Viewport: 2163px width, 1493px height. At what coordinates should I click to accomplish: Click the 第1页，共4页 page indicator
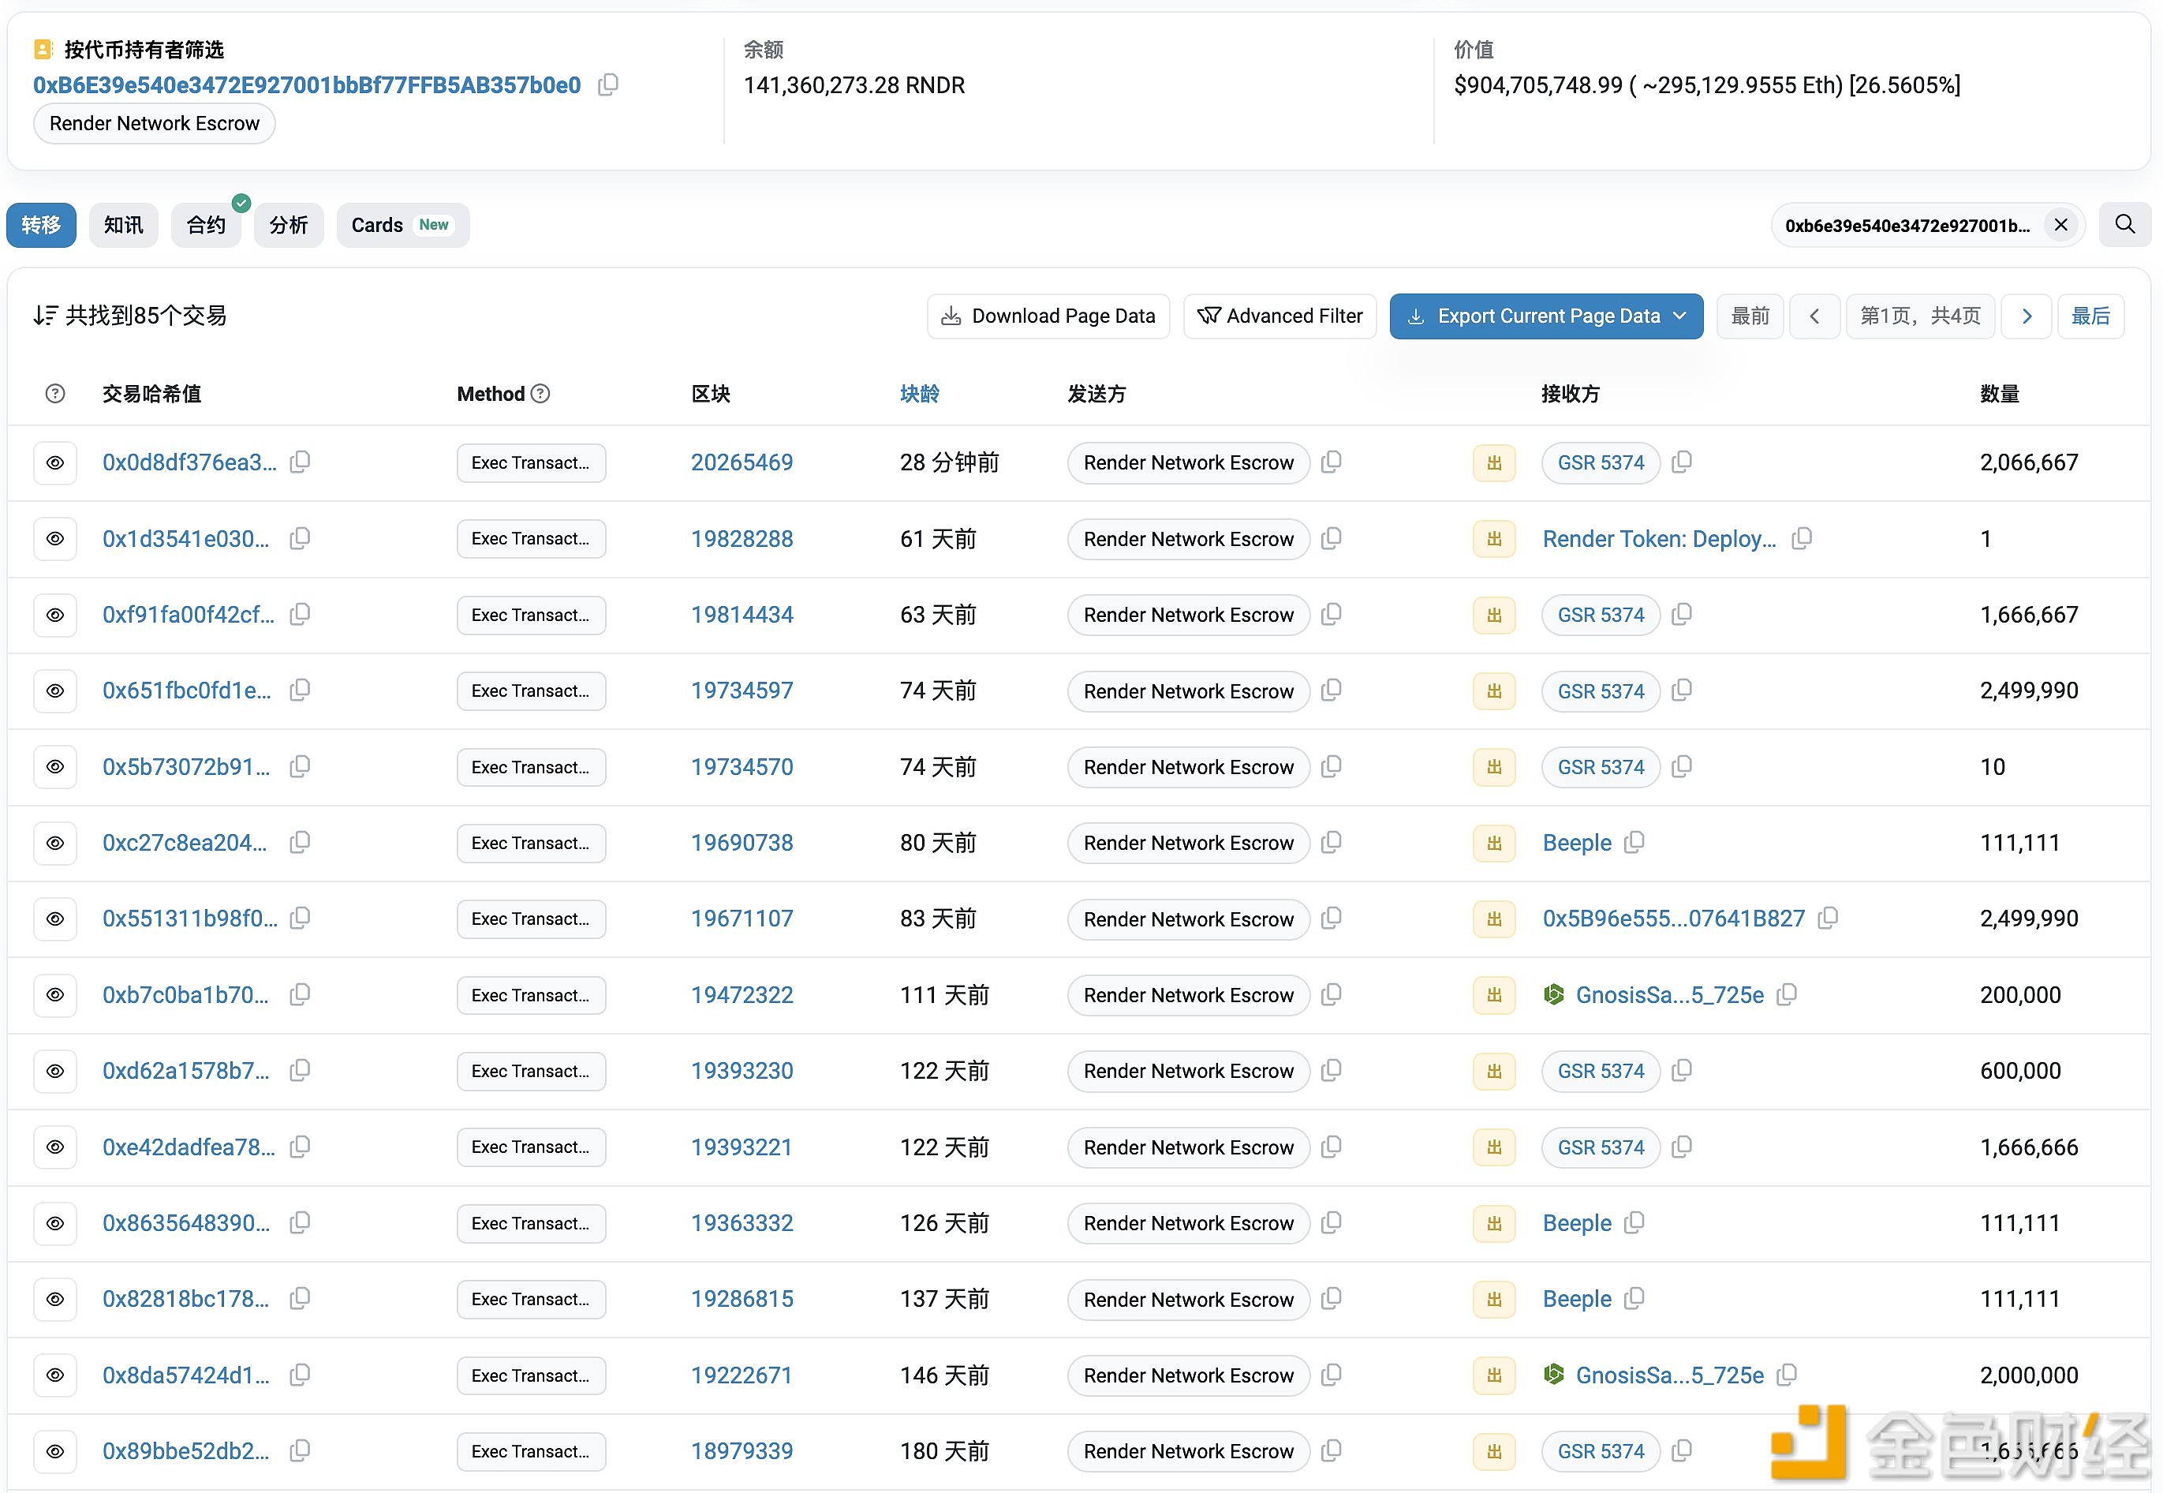click(x=1920, y=316)
